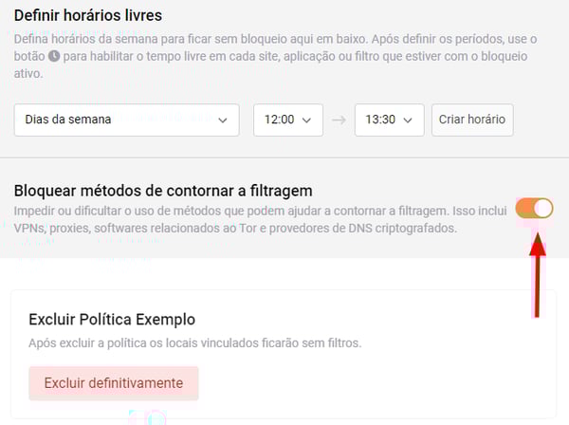569x425 pixels.
Task: Open the 13:30 end time selector
Action: 390,120
